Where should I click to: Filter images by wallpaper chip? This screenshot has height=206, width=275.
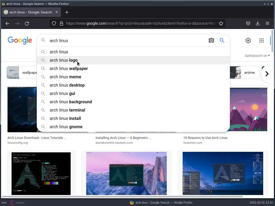22,72
